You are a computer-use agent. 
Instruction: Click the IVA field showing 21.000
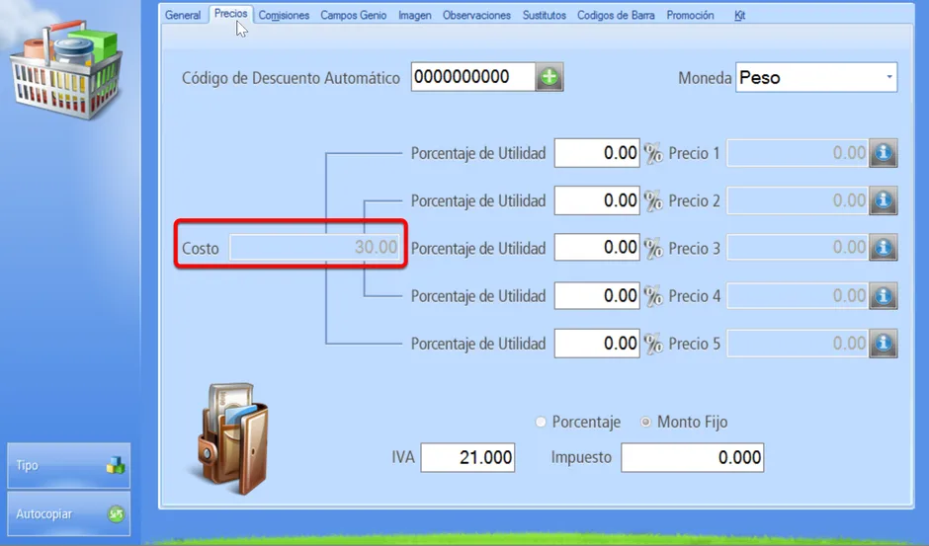(467, 458)
